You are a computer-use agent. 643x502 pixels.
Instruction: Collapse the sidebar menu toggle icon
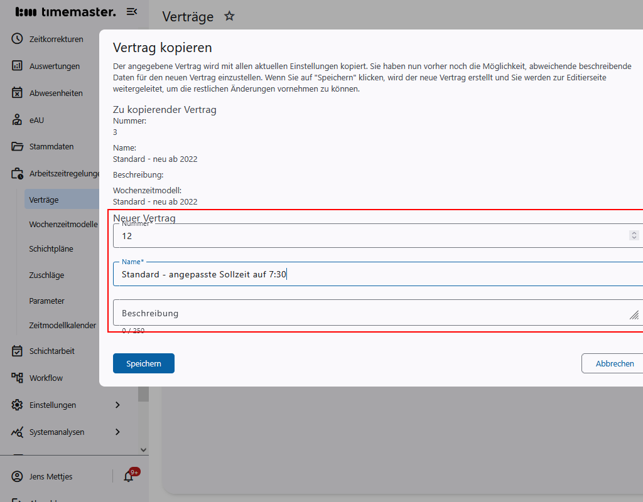[x=132, y=11]
